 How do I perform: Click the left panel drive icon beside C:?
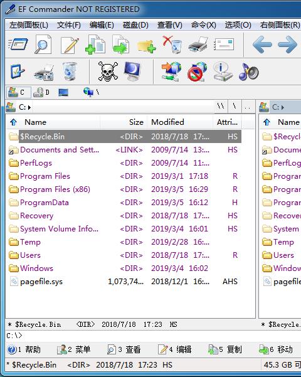11,107
